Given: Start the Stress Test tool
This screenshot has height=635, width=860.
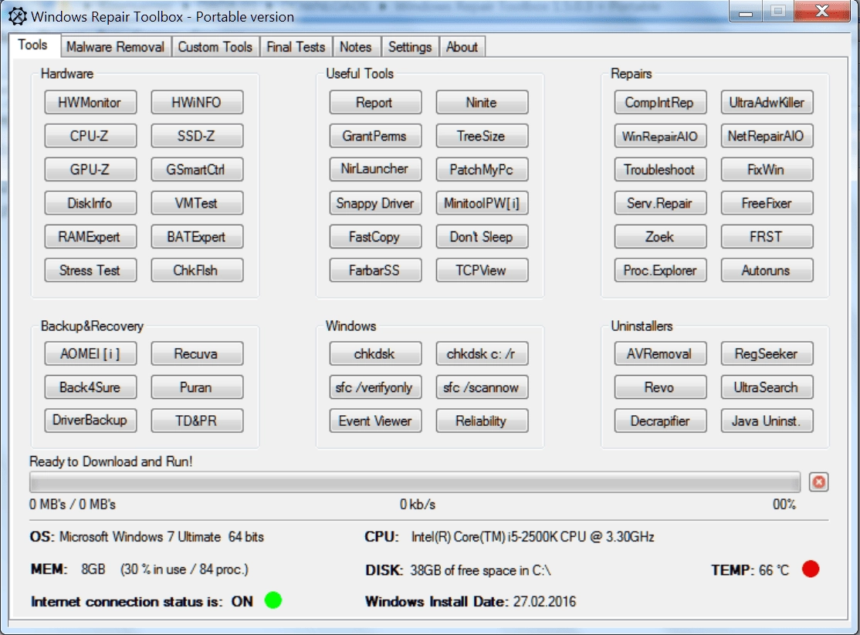Looking at the screenshot, I should 90,270.
